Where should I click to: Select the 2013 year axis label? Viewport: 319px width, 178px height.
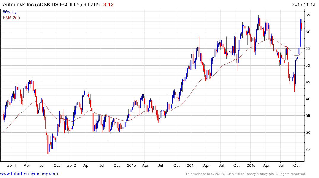[x=131, y=165]
